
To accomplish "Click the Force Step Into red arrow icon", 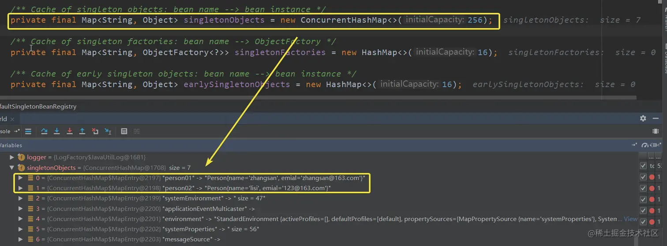I will (x=70, y=131).
